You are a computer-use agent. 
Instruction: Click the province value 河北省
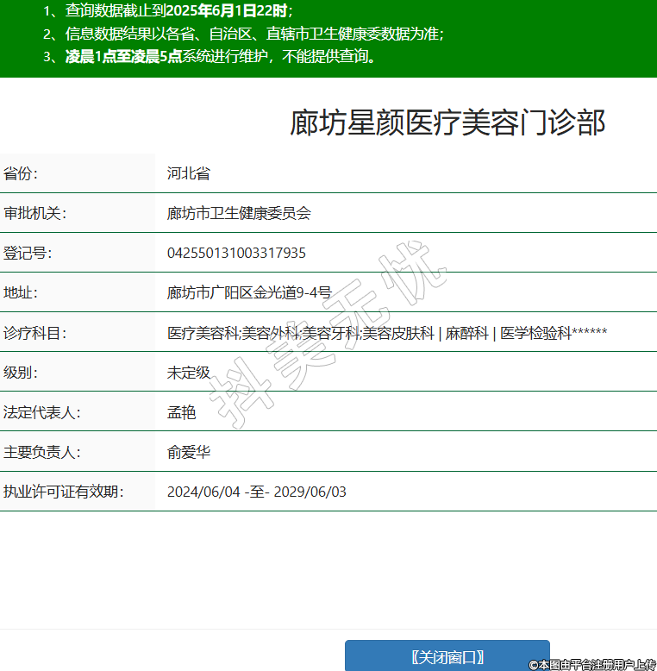point(189,173)
